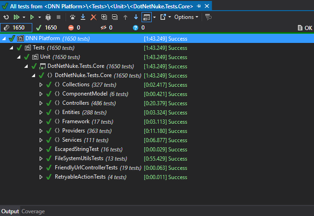Expand the FriendlyUrlControllerTests node

point(41,168)
